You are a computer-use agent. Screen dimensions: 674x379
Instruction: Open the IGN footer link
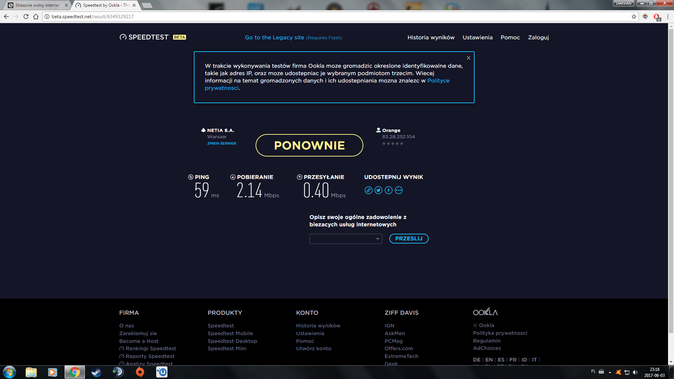(389, 326)
